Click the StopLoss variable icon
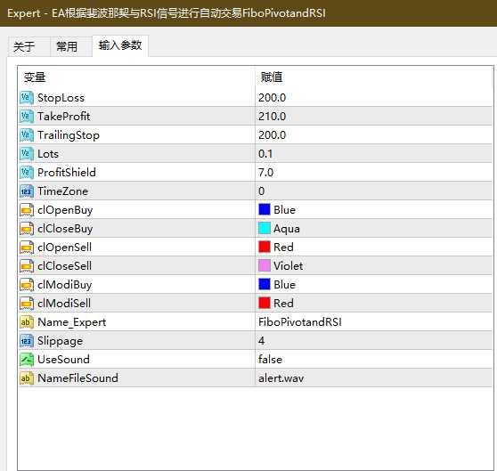The width and height of the screenshot is (497, 471). pyautogui.click(x=27, y=98)
